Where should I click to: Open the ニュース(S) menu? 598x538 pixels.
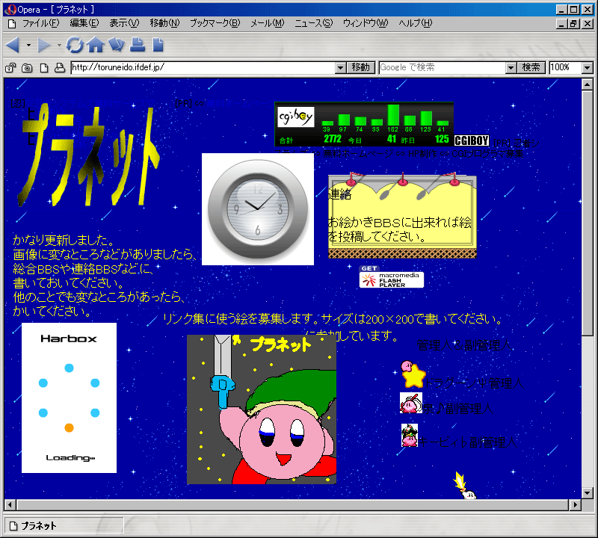(313, 24)
